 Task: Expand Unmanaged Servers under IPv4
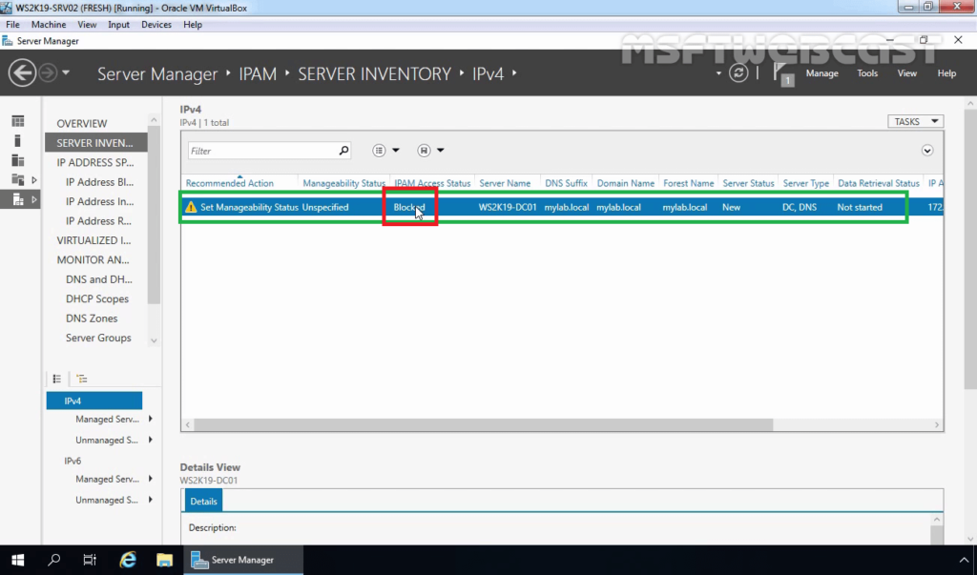(150, 440)
